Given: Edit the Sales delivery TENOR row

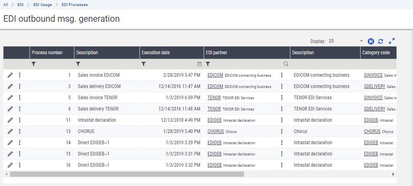Looking at the screenshot, I should (10, 109).
